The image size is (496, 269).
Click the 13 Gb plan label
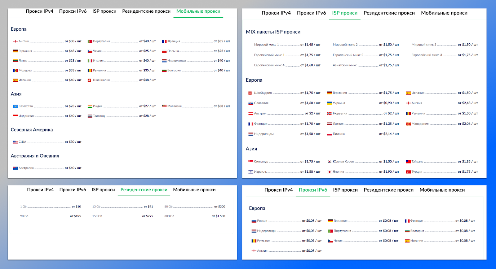(96, 207)
